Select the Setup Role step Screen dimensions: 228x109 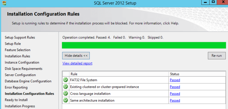coord(13,44)
